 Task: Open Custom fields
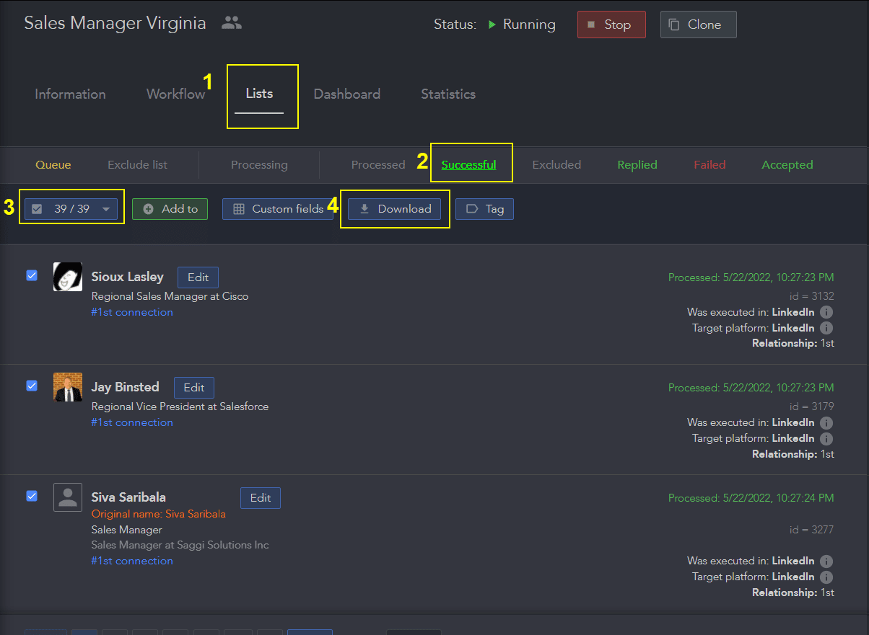[278, 209]
